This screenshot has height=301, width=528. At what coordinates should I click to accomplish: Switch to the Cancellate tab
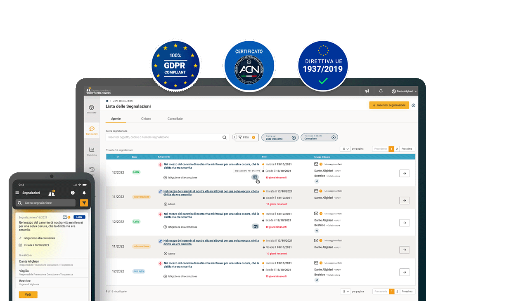click(175, 119)
